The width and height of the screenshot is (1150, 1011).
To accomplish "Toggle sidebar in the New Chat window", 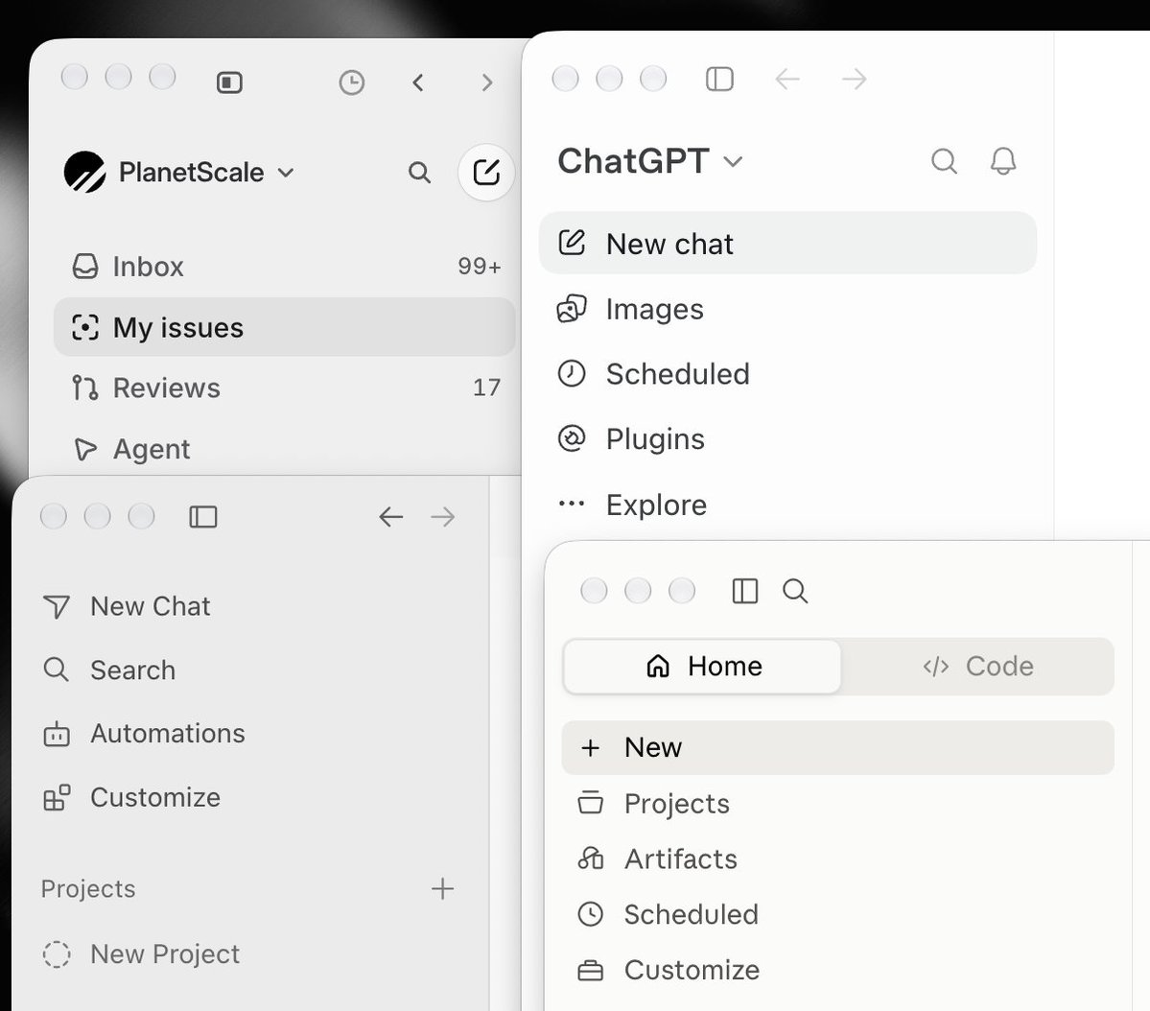I will click(x=203, y=516).
